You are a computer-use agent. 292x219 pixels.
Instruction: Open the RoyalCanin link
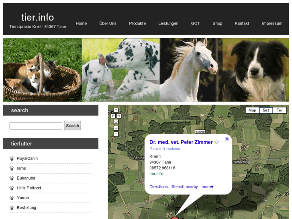pyautogui.click(x=27, y=158)
